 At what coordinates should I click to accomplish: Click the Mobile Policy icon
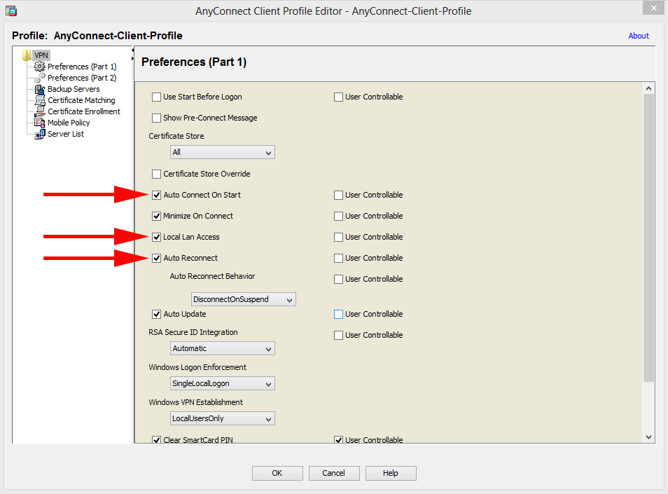(40, 123)
